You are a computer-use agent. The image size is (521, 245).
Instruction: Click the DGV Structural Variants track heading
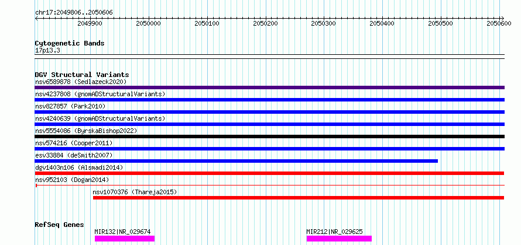[82, 75]
